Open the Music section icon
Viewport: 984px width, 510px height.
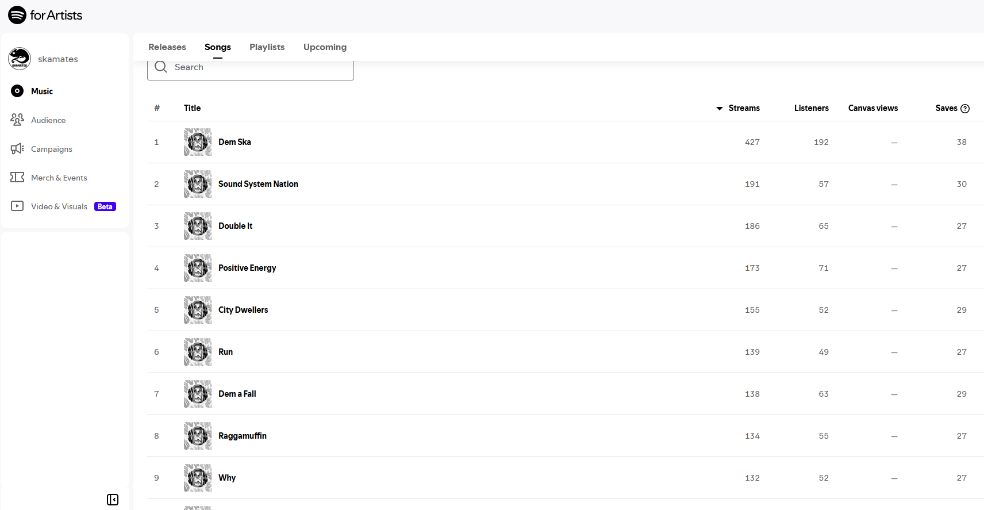[17, 91]
